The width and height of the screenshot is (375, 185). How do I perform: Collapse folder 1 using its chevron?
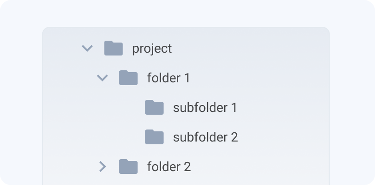tap(103, 78)
